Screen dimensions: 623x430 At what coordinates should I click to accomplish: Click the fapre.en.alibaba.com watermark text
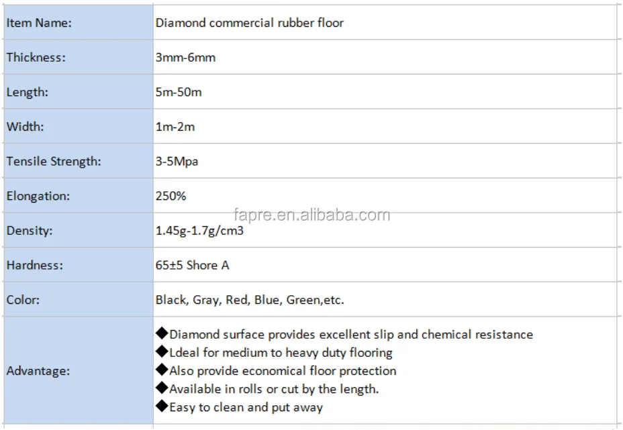point(311,215)
